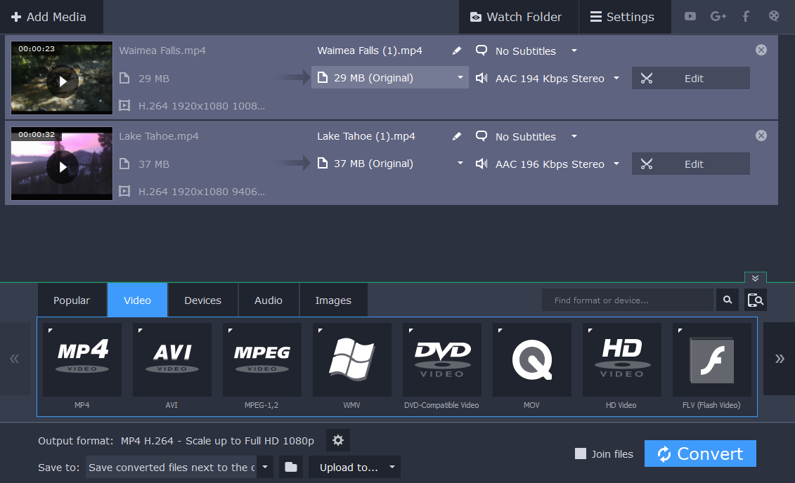Open output format settings gear icon
Image resolution: width=795 pixels, height=483 pixels.
pyautogui.click(x=338, y=440)
